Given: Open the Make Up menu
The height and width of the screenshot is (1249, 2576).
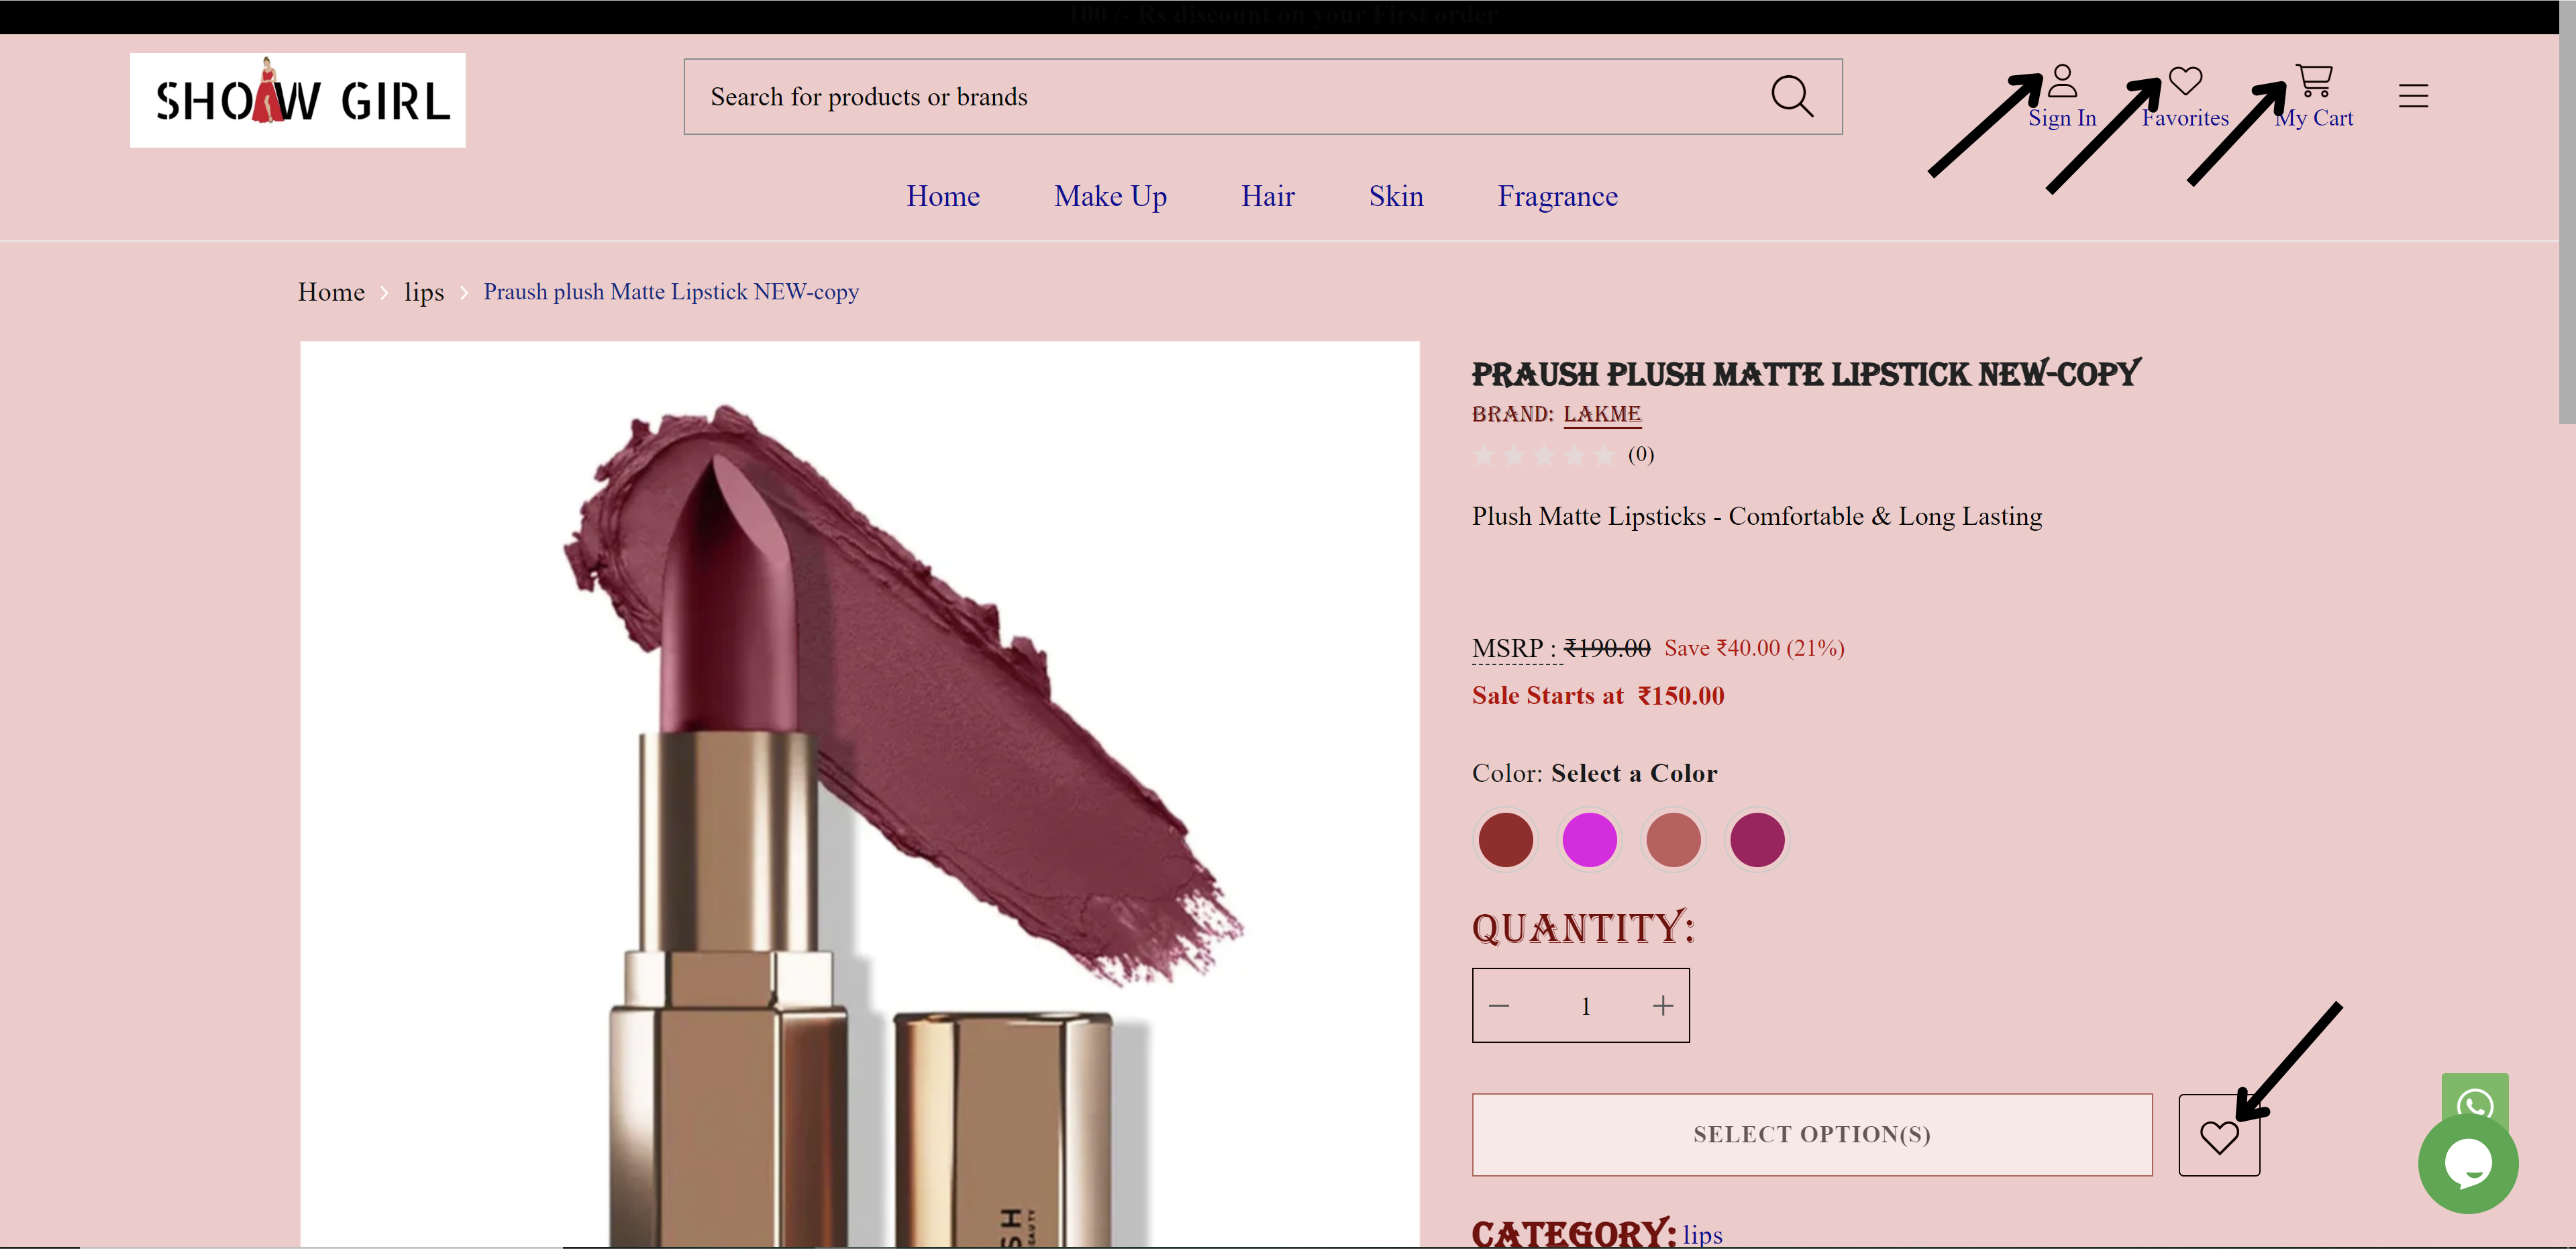Looking at the screenshot, I should (1110, 196).
